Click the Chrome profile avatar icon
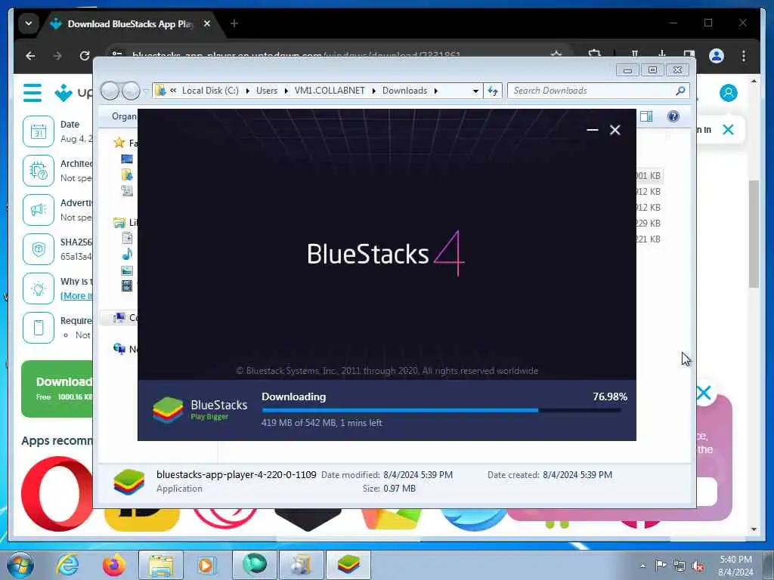The image size is (774, 580). (717, 56)
